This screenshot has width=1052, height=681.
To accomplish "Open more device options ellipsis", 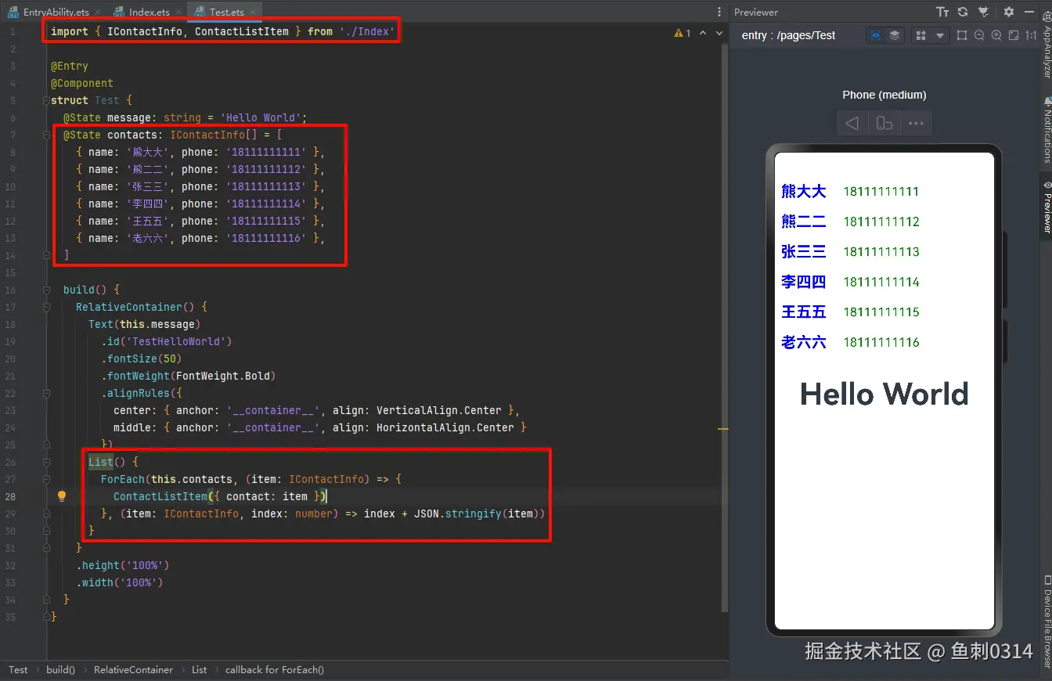I will 916,124.
